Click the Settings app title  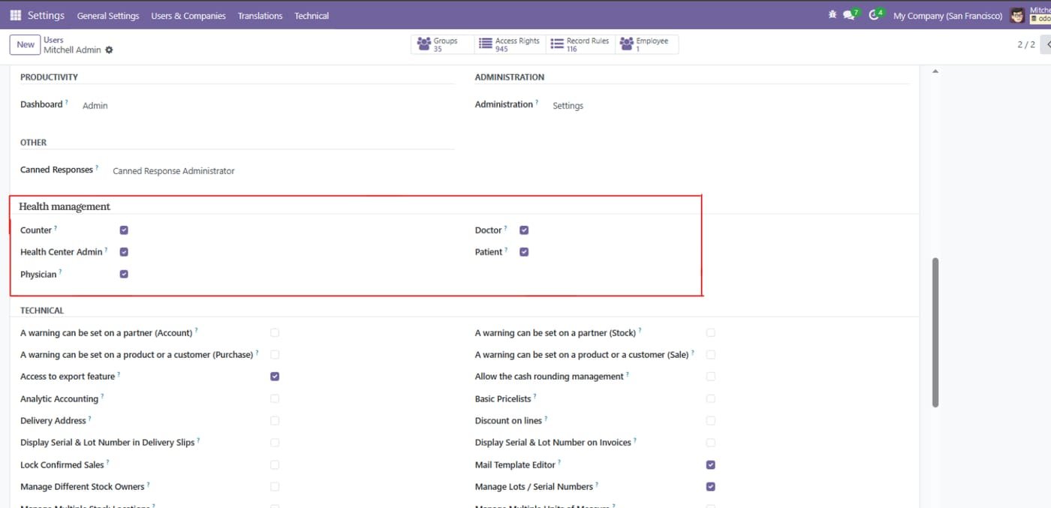point(46,15)
